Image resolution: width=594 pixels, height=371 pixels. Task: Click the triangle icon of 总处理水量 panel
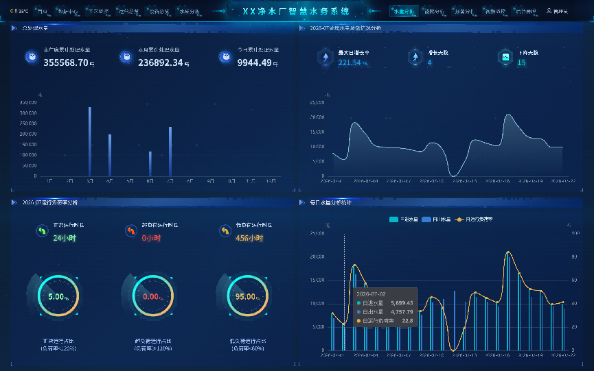14,28
